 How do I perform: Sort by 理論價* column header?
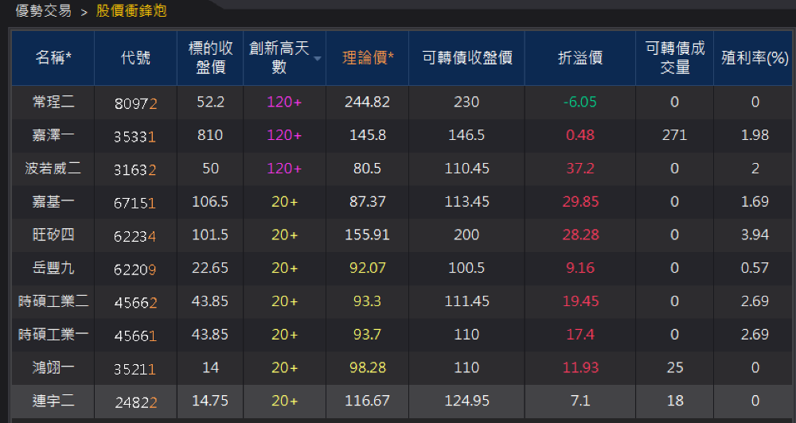click(368, 58)
